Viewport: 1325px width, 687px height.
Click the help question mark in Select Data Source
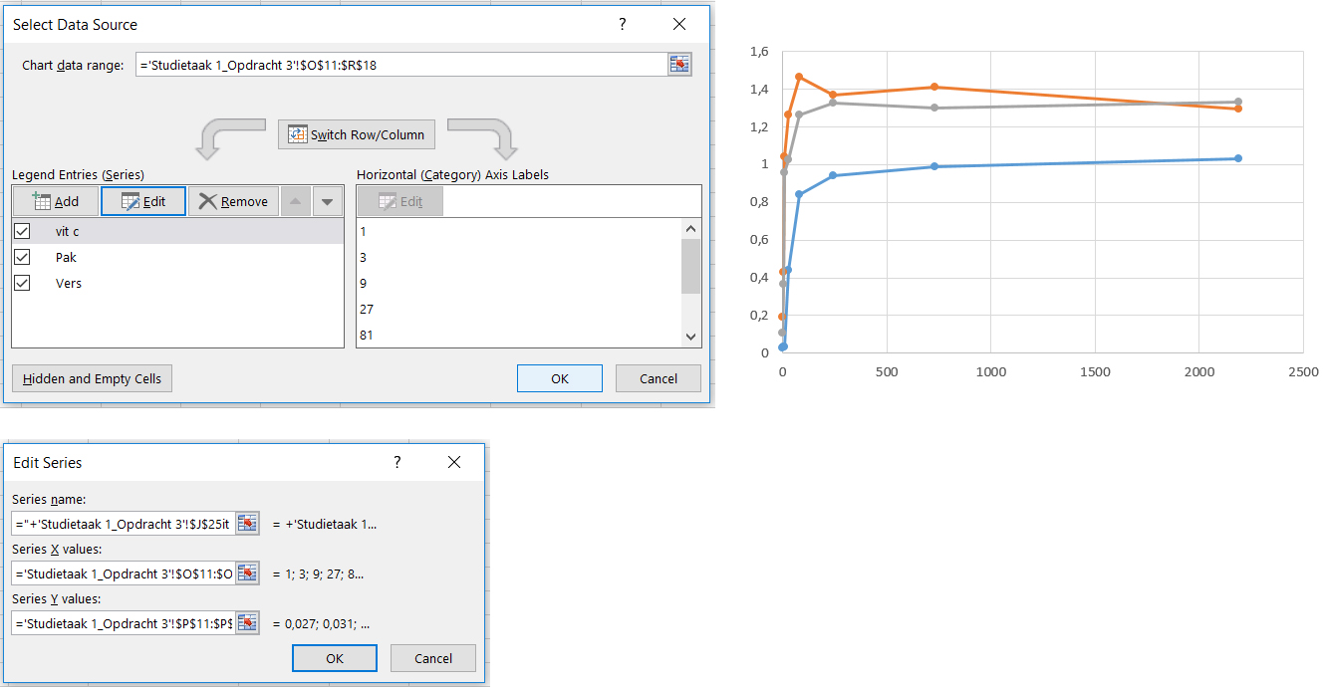click(x=623, y=24)
